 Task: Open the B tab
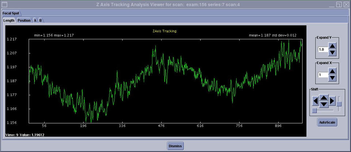41,20
